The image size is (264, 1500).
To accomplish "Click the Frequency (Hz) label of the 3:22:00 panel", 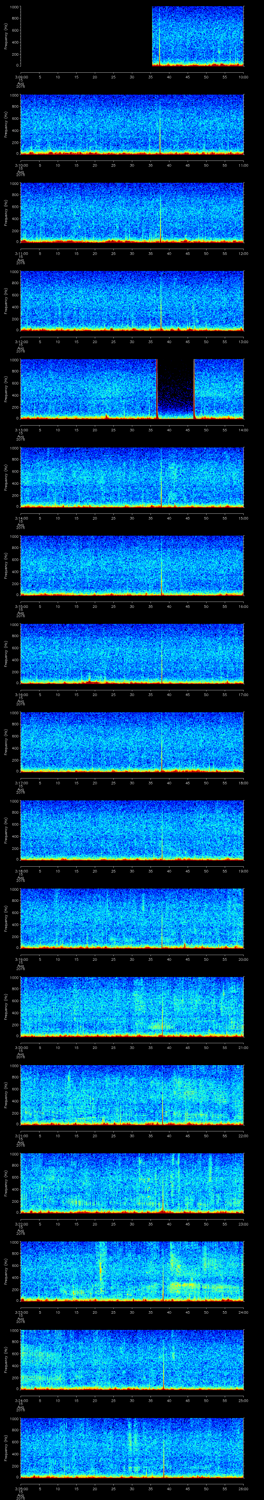I will click(6, 1182).
